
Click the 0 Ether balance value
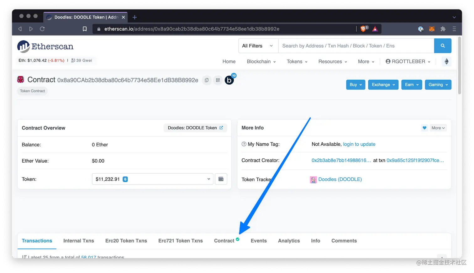(x=100, y=145)
